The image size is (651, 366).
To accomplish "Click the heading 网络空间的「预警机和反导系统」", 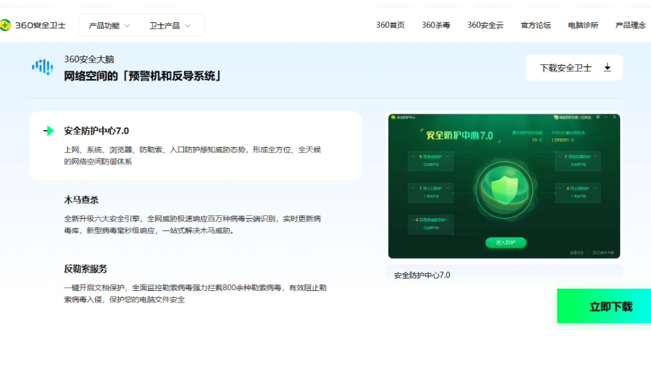I will tap(142, 76).
